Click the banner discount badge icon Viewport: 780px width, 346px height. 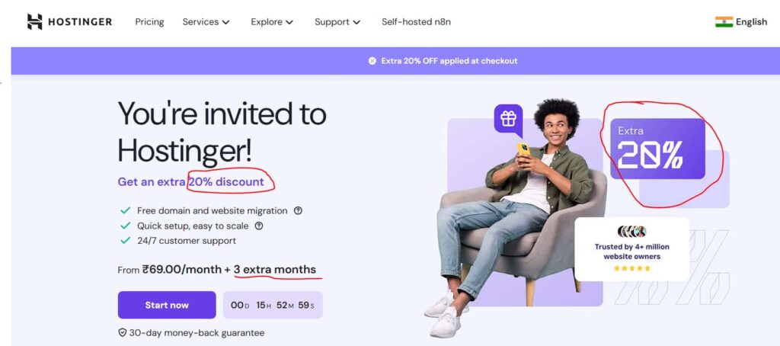coord(372,61)
